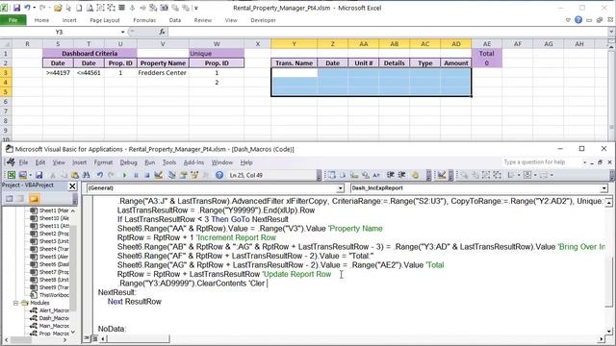The height and width of the screenshot is (346, 616).
Task: Open the help search box dropdown arrow
Action: pos(585,162)
